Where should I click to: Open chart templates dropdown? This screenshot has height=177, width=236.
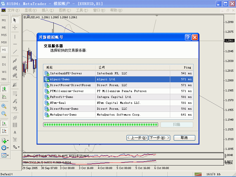point(5,155)
